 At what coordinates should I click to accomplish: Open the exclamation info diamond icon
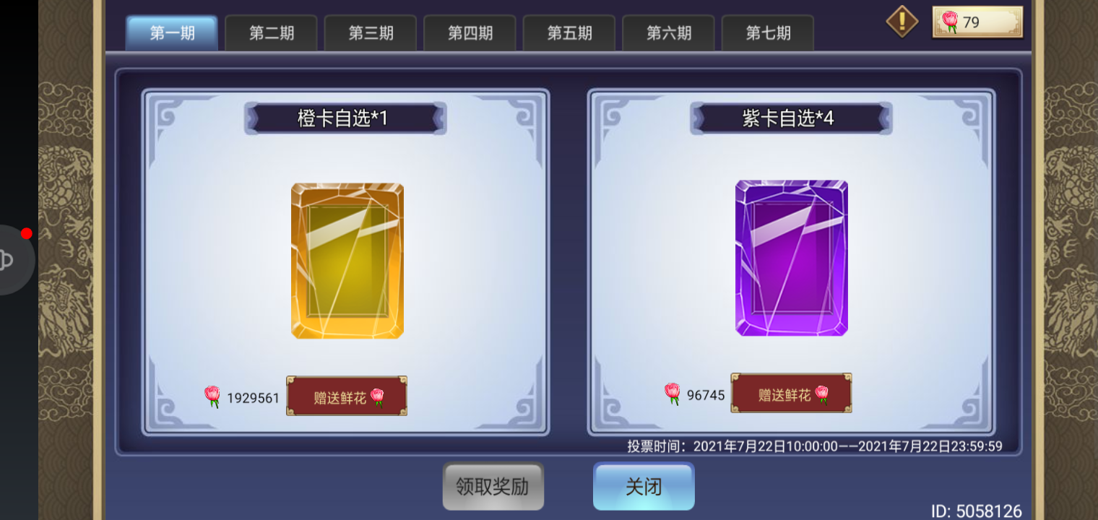pyautogui.click(x=902, y=22)
